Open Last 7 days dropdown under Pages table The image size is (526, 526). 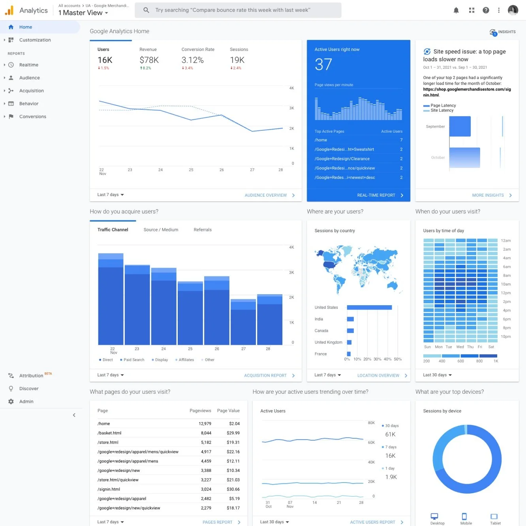click(x=111, y=522)
